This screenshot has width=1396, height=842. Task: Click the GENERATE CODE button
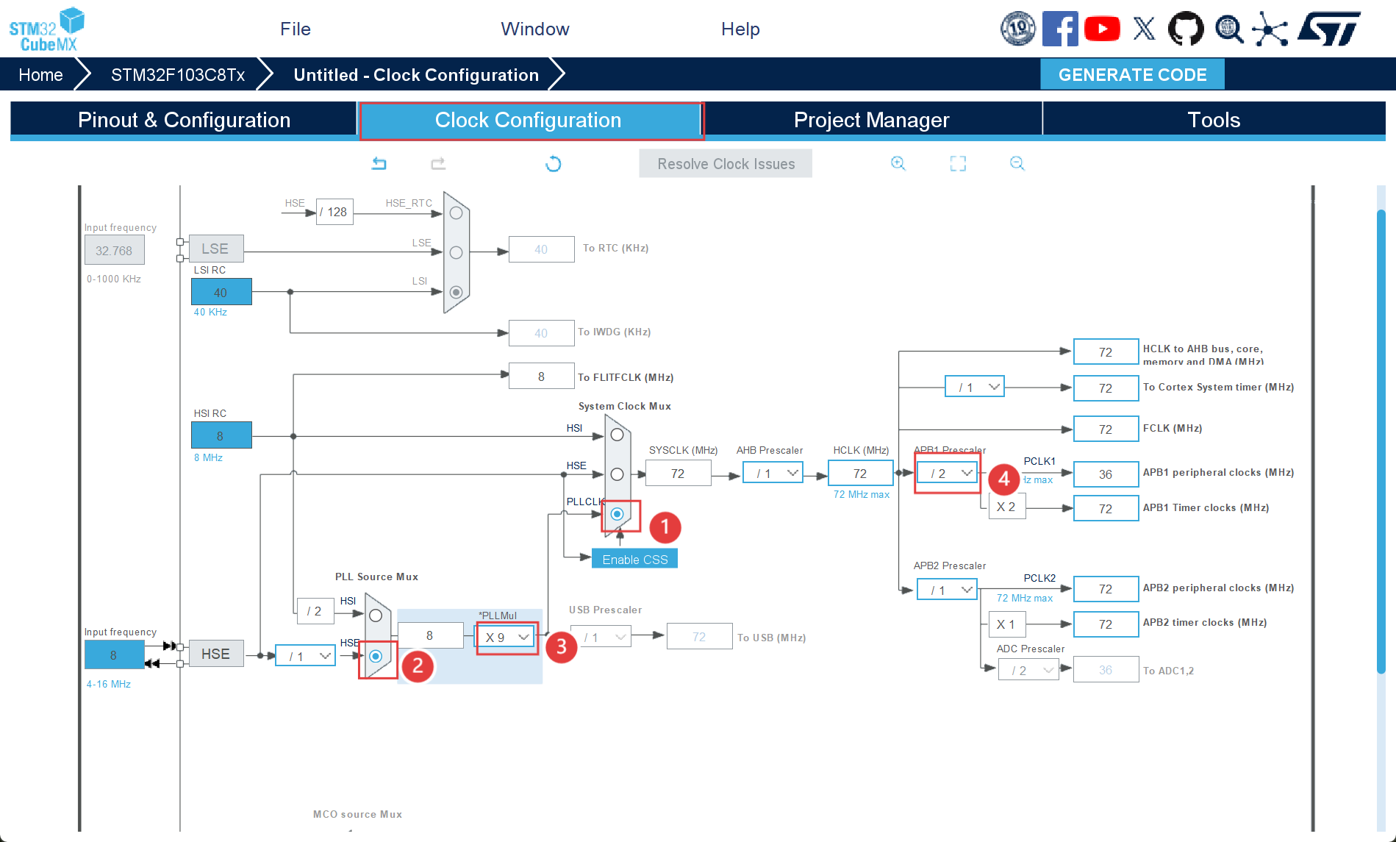[1132, 74]
